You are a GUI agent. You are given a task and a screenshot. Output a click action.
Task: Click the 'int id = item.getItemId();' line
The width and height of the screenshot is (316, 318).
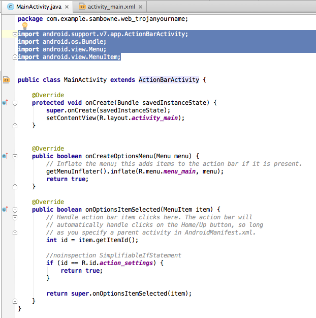[92, 240]
